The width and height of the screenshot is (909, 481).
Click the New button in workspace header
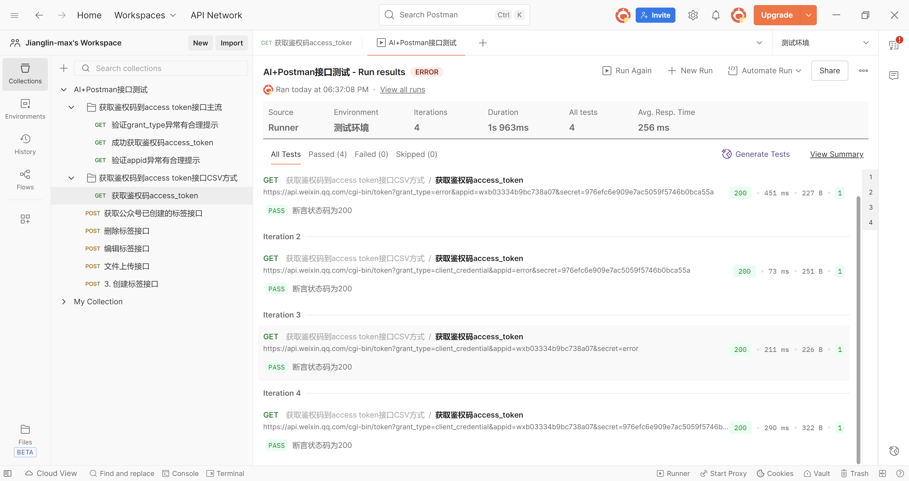(200, 43)
